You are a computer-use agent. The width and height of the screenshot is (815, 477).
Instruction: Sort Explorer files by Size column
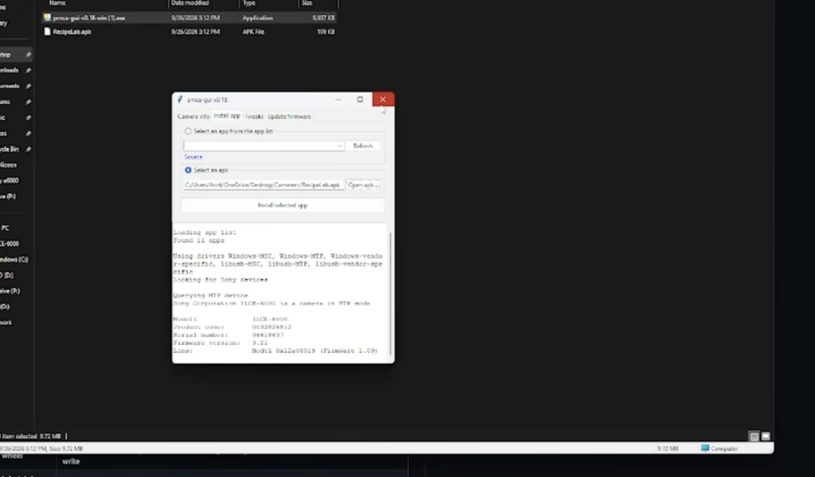coord(307,3)
